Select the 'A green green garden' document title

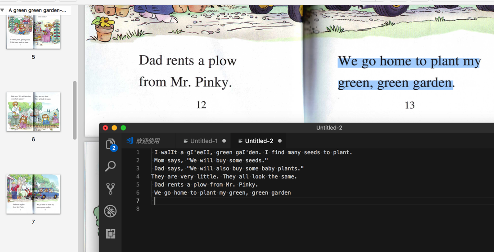(37, 10)
